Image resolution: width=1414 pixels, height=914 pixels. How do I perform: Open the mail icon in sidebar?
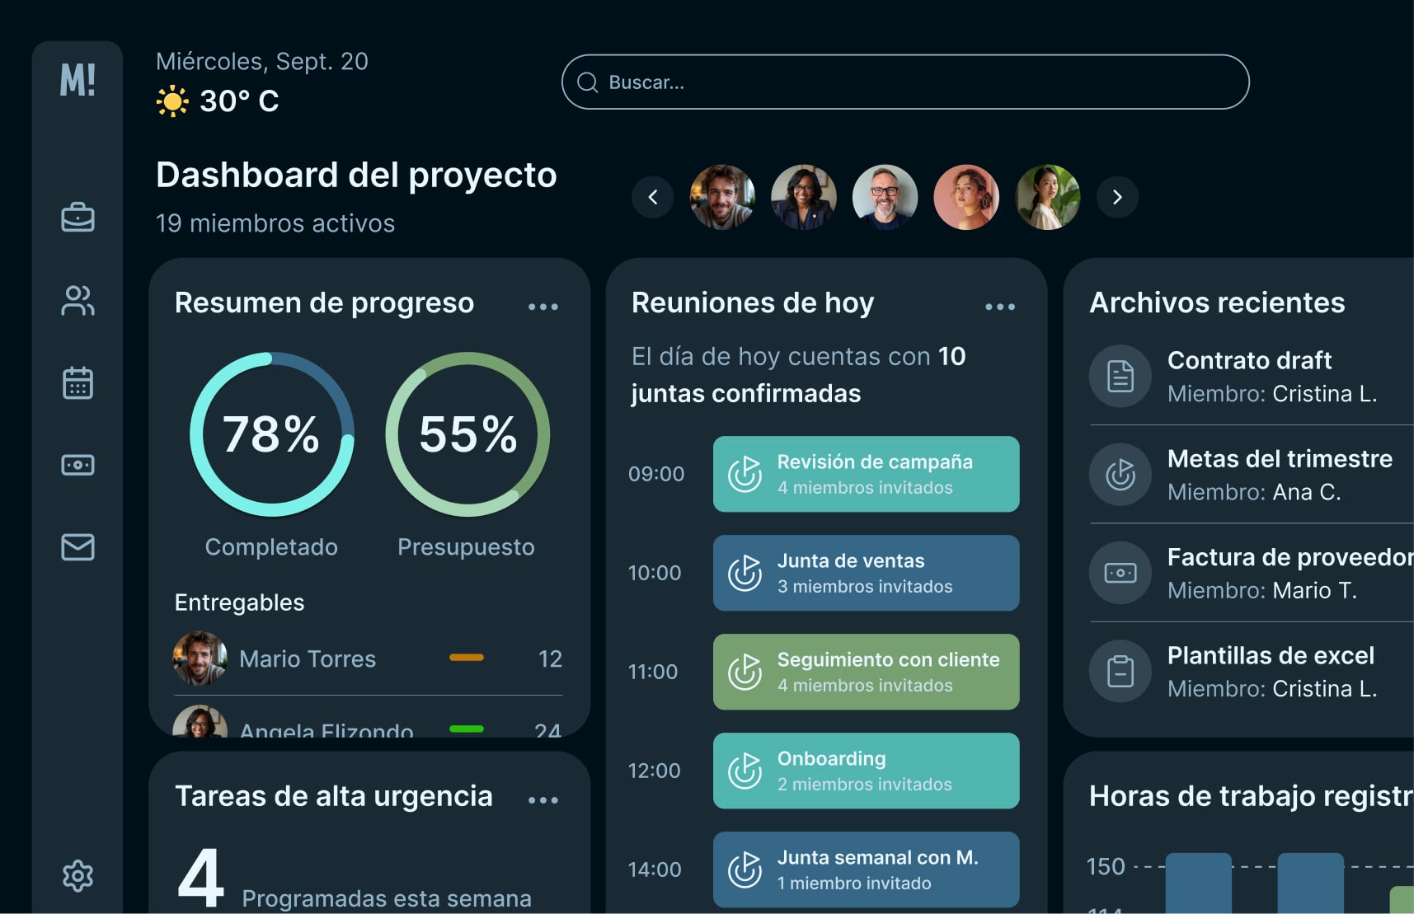pyautogui.click(x=78, y=546)
